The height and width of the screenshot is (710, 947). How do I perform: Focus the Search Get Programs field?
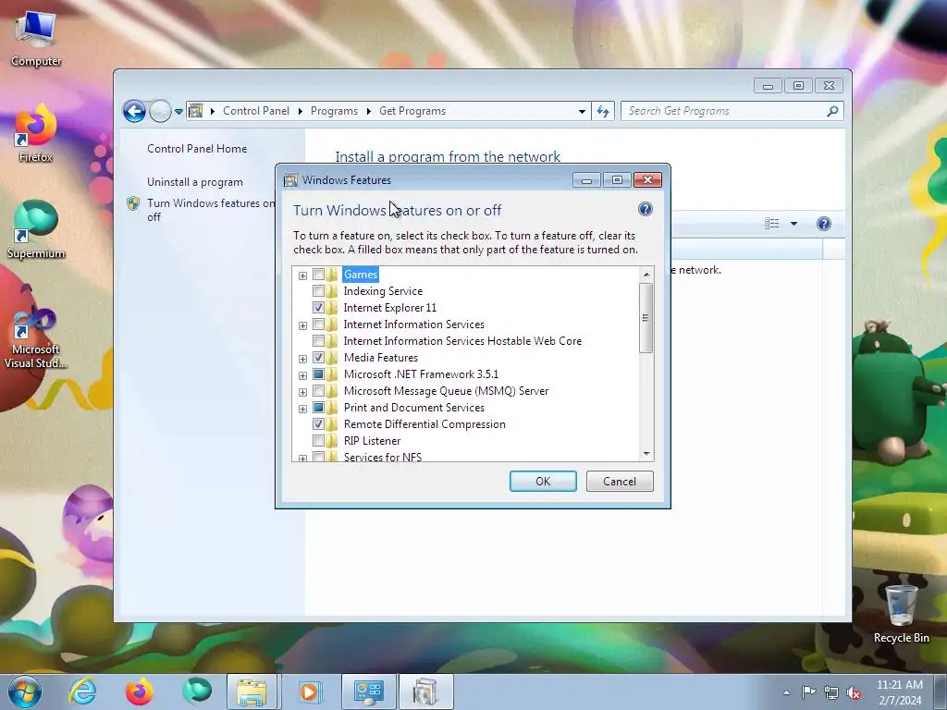point(725,111)
